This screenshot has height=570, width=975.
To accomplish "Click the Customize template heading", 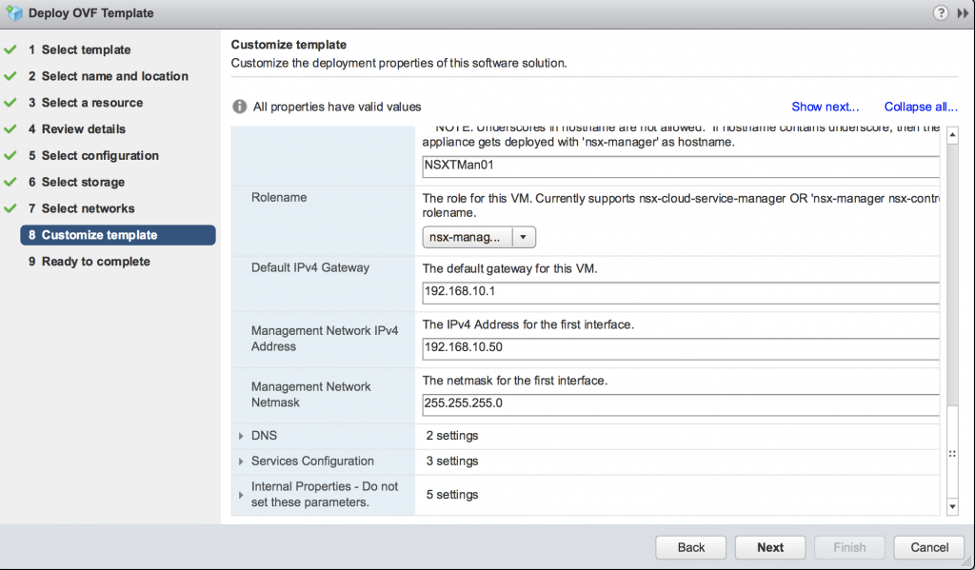I will [289, 45].
